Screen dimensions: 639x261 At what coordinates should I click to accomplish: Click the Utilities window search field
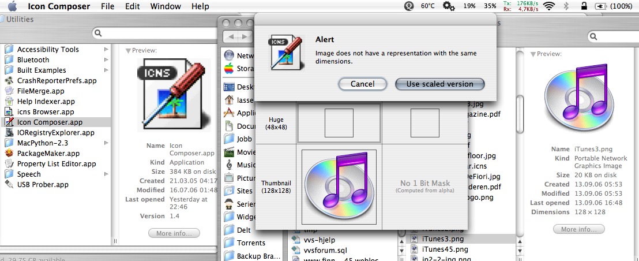click(x=156, y=33)
